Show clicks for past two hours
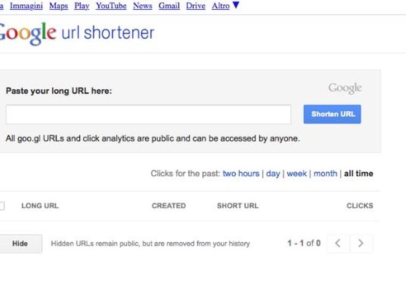This screenshot has width=406, height=289. tap(241, 173)
